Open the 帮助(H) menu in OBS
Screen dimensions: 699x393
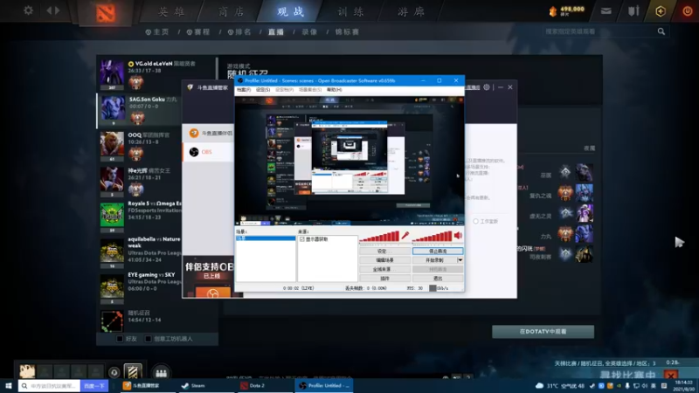(335, 90)
